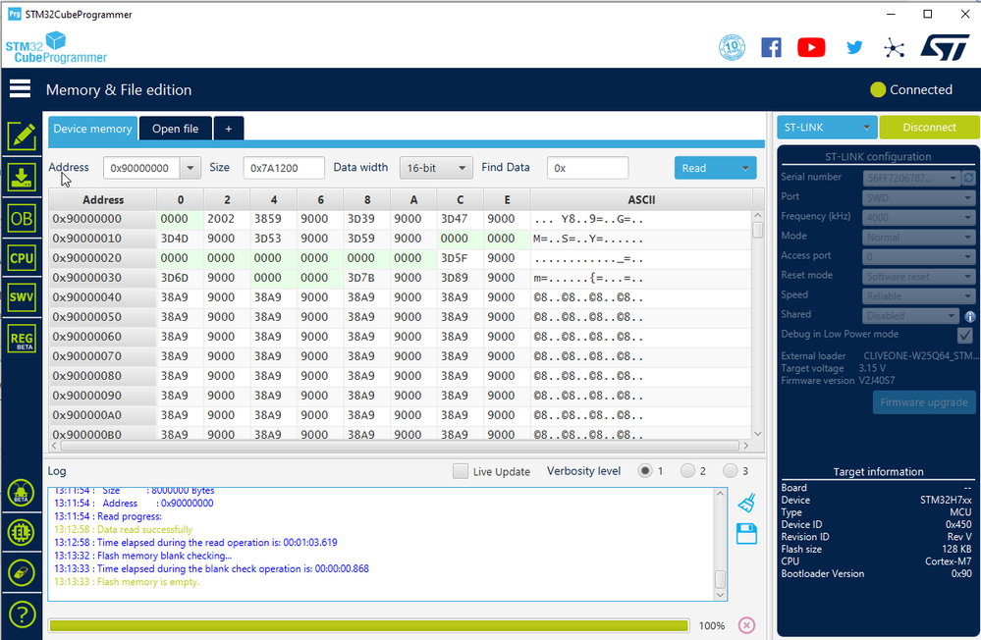Open Erasing & Programming download icon
This screenshot has height=640, width=981.
22,178
